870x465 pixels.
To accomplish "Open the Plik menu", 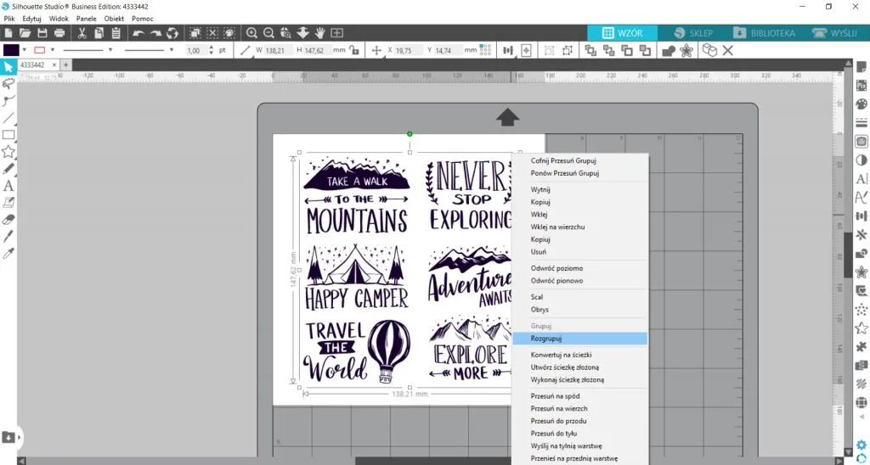I will 8,19.
